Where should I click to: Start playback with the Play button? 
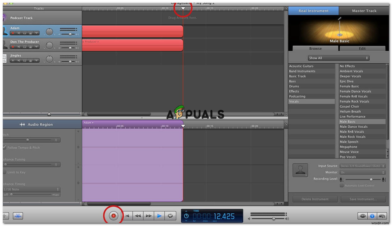pos(159,216)
